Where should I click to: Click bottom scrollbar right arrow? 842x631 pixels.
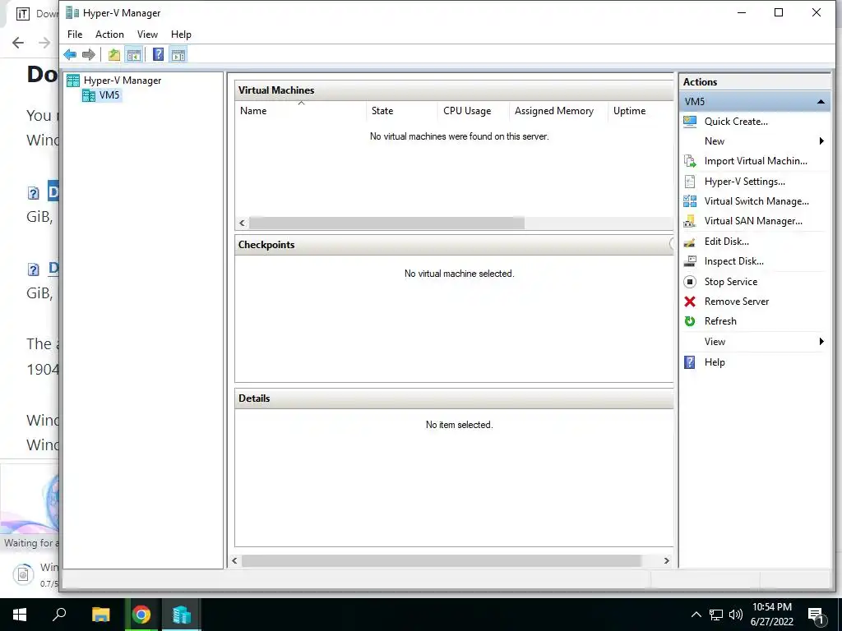[x=666, y=560]
